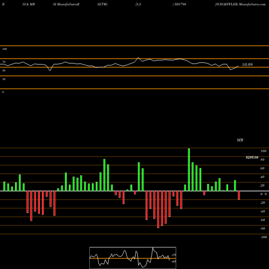Click the price value "3230.06"
The image size is (269, 269).
click(x=252, y=158)
